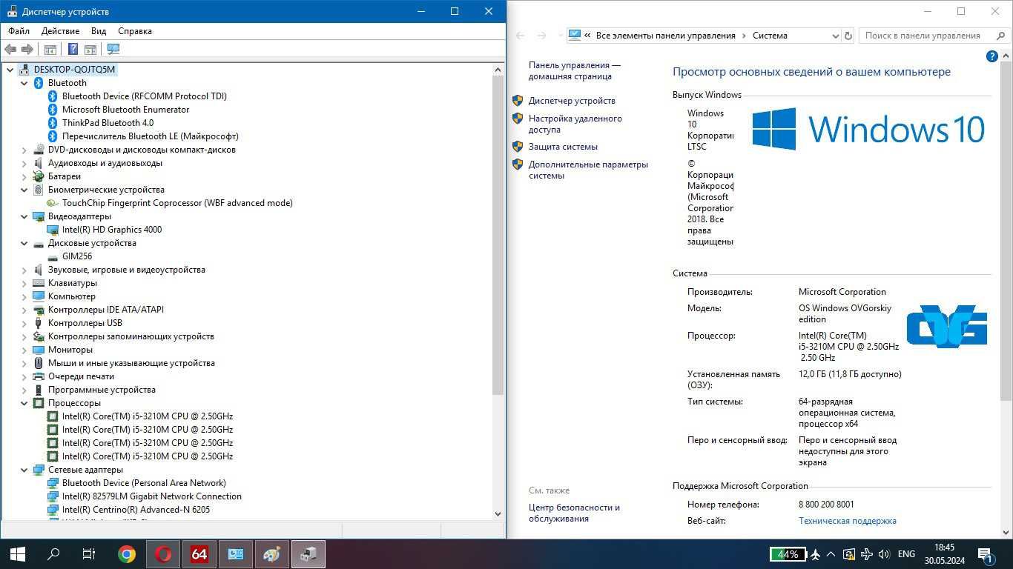Open the address bar history dropdown

(x=835, y=36)
